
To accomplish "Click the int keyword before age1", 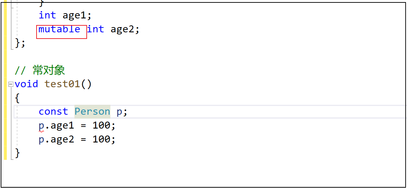I will (47, 15).
